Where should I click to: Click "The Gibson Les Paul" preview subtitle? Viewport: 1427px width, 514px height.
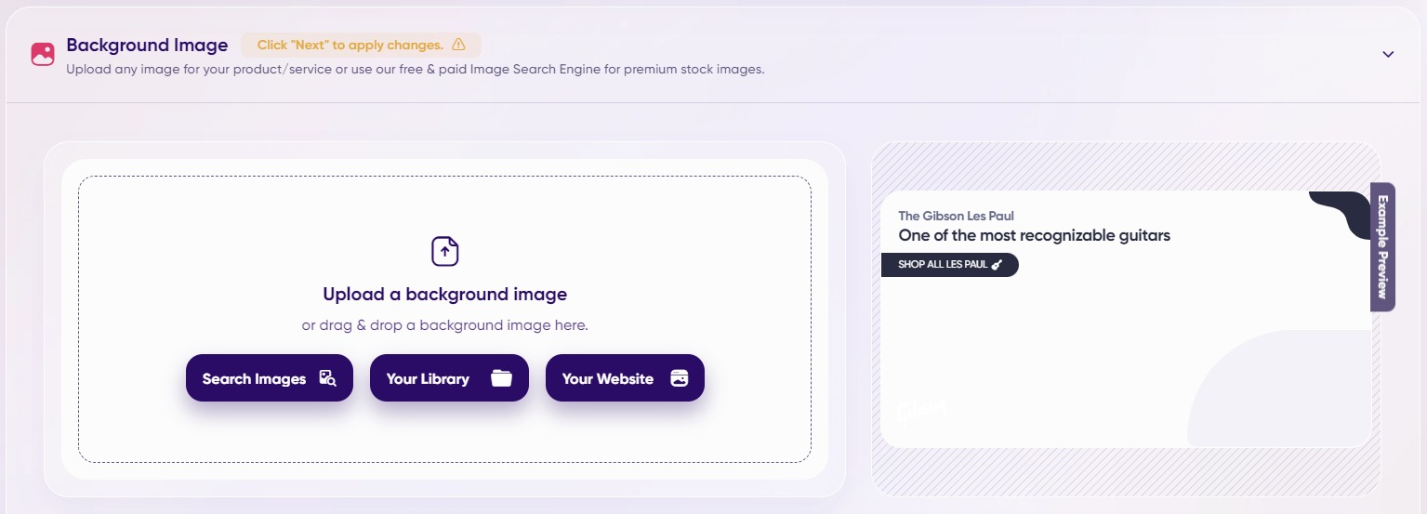click(x=956, y=216)
